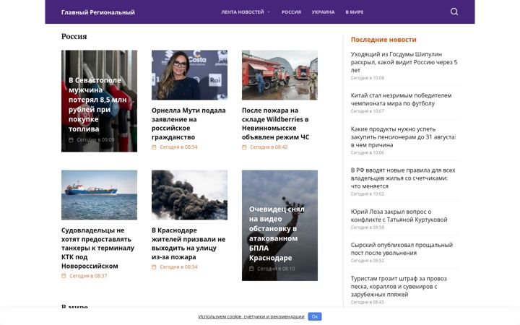Open the Лента новостей menu item

click(x=243, y=12)
